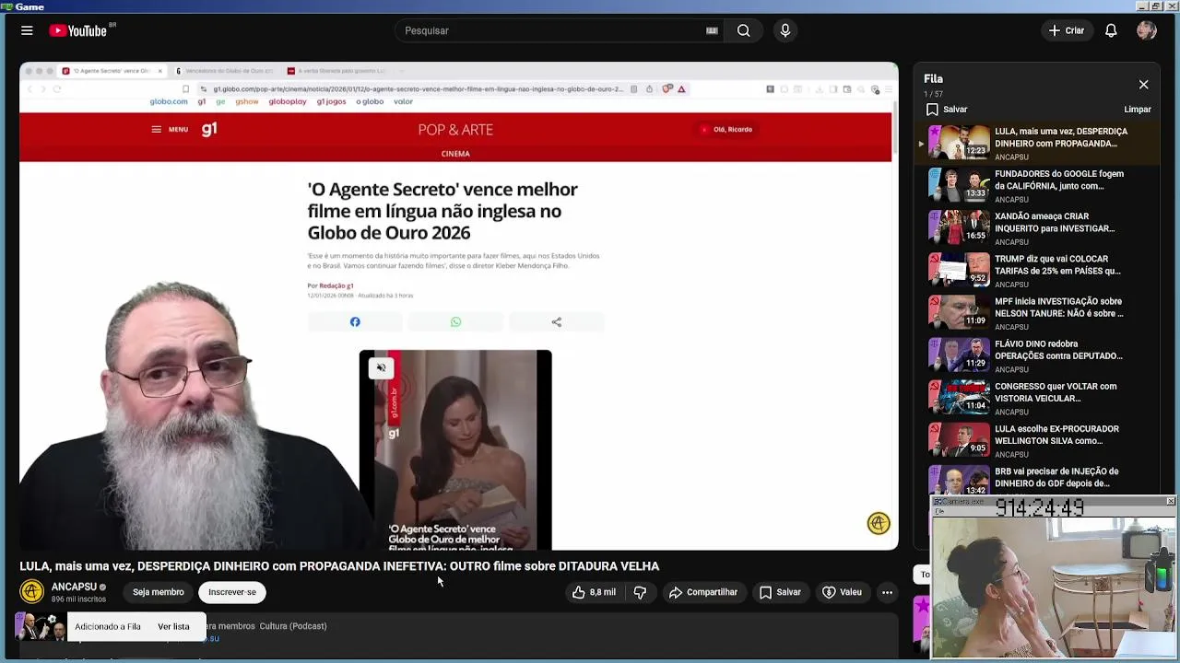1180x663 pixels.
Task: Close the Camera.exe overlay window
Action: 1170,501
